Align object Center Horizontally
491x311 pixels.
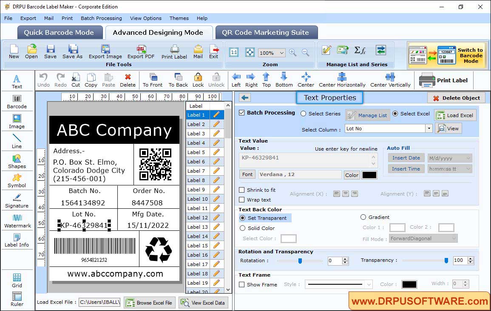point(342,80)
